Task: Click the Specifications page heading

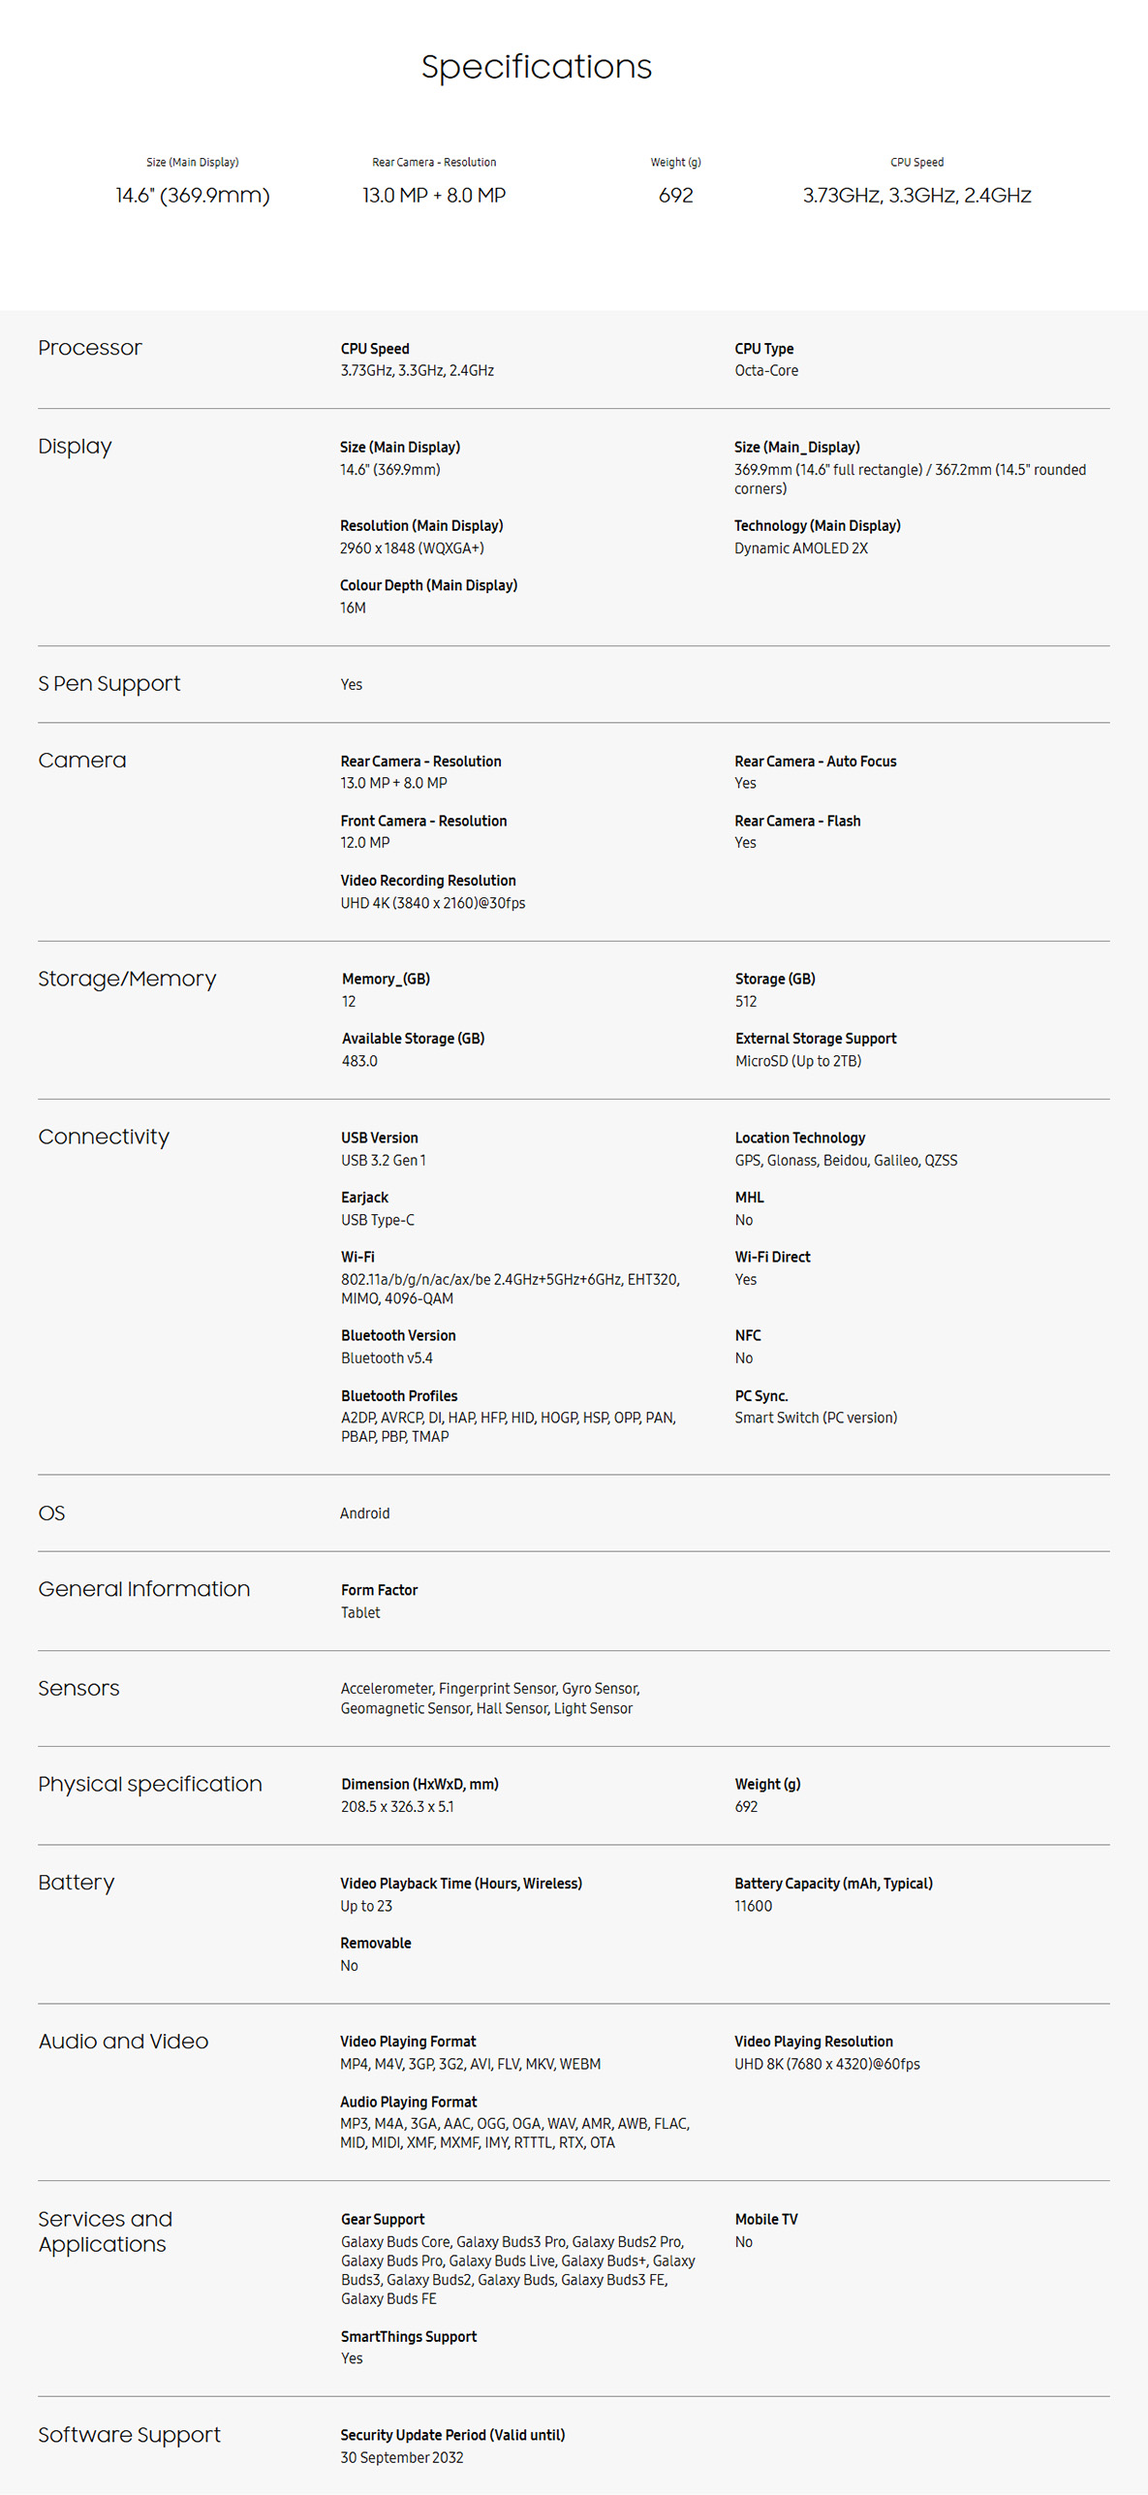Action: pos(536,67)
